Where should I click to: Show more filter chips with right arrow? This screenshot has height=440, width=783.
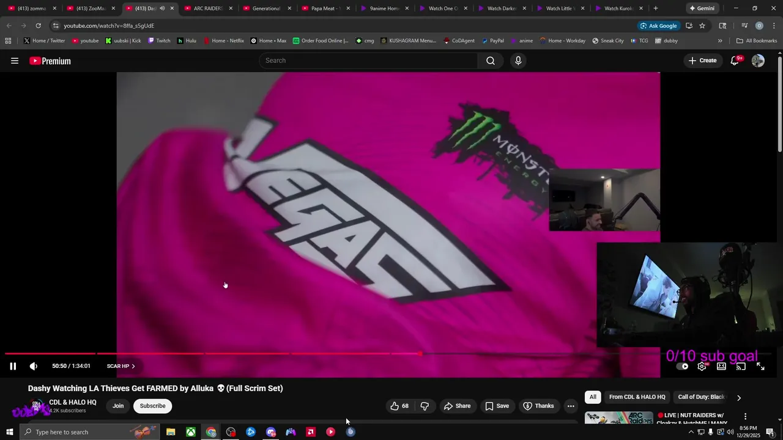tap(739, 398)
